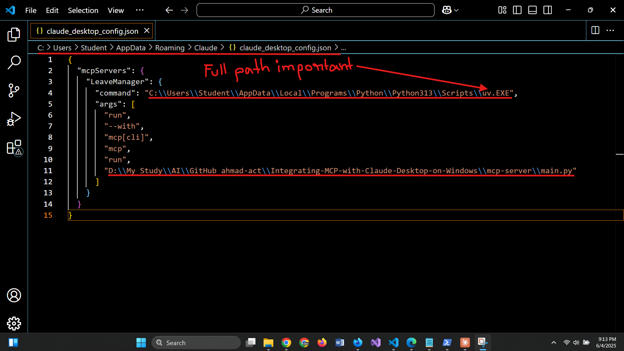
Task: Click the Roaming breadcrumb segment
Action: (x=170, y=48)
